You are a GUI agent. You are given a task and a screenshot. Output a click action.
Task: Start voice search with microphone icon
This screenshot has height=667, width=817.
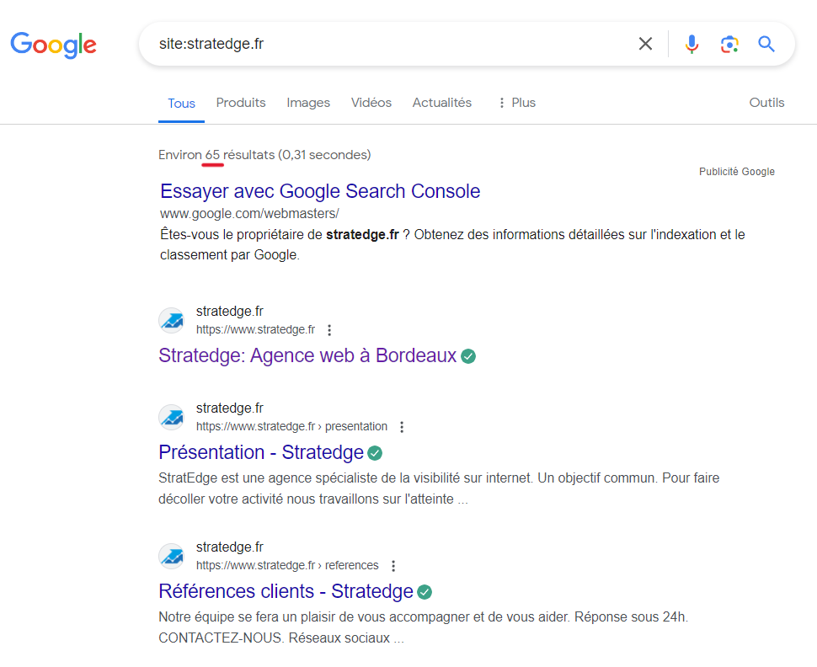(x=692, y=45)
